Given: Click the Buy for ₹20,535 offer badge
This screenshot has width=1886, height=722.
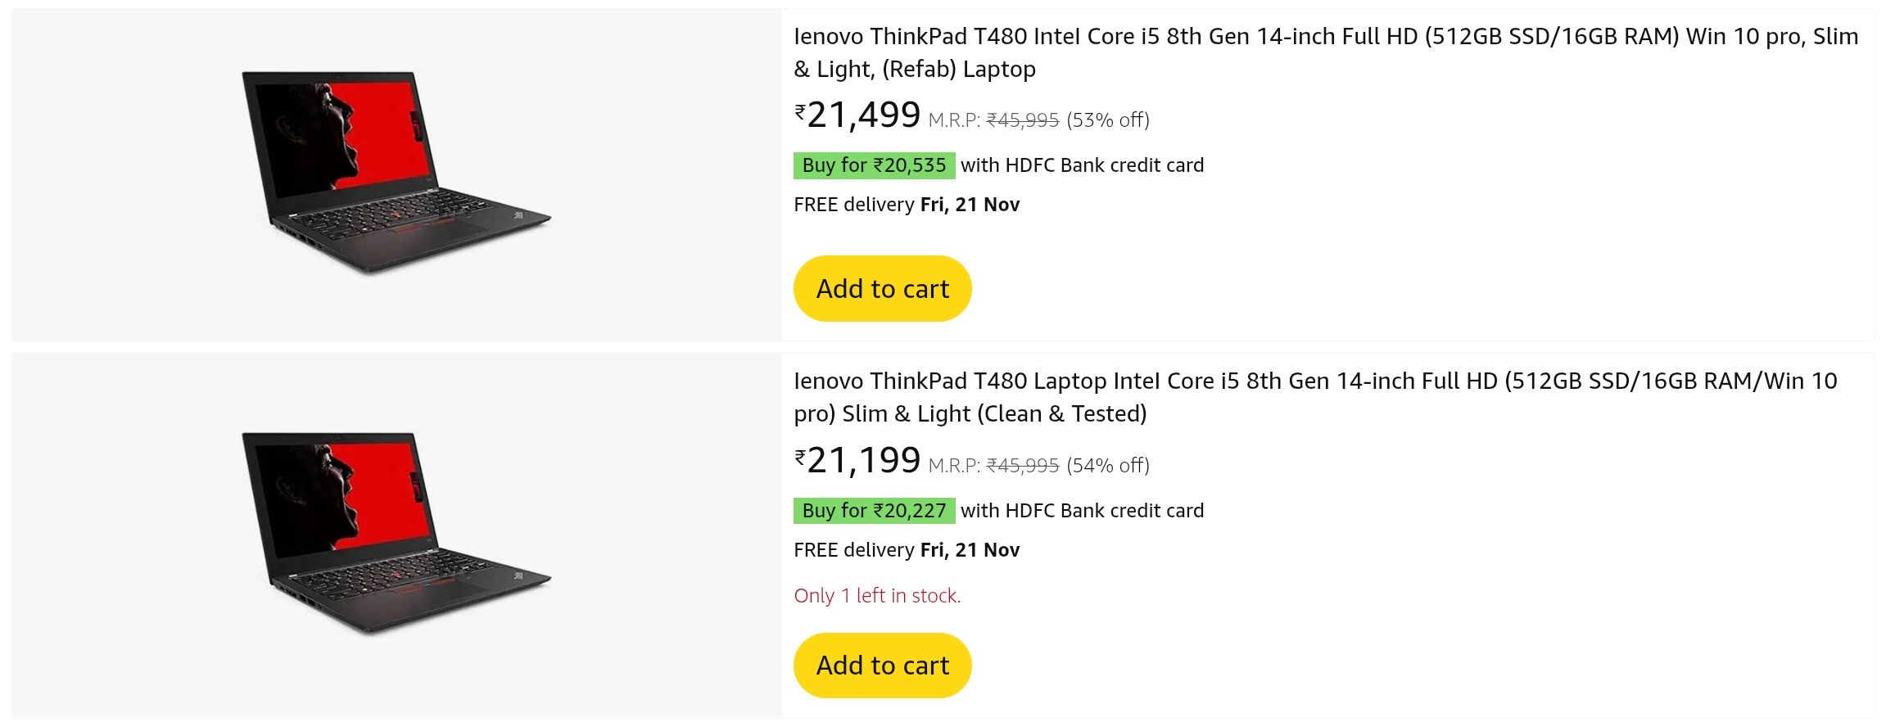Looking at the screenshot, I should tap(874, 165).
